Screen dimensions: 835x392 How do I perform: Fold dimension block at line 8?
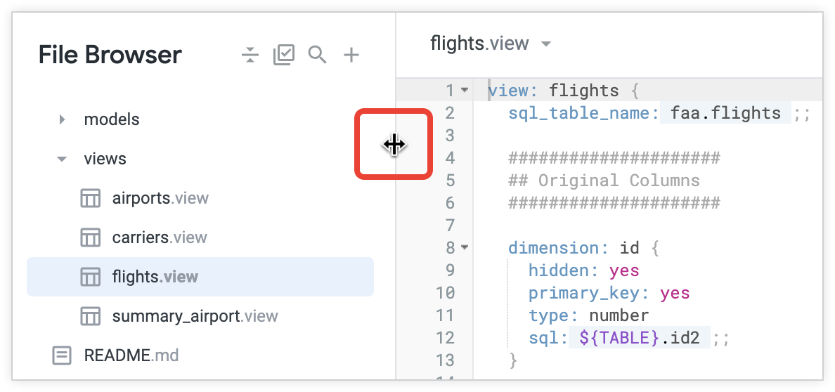pyautogui.click(x=464, y=248)
